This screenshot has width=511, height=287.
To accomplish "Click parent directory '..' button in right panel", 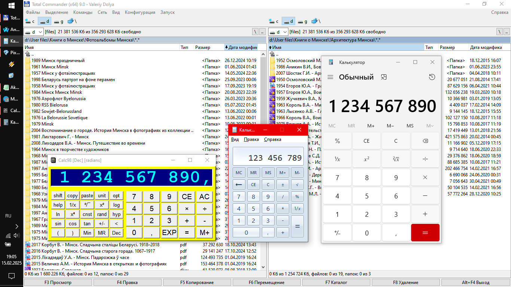I will tap(507, 32).
